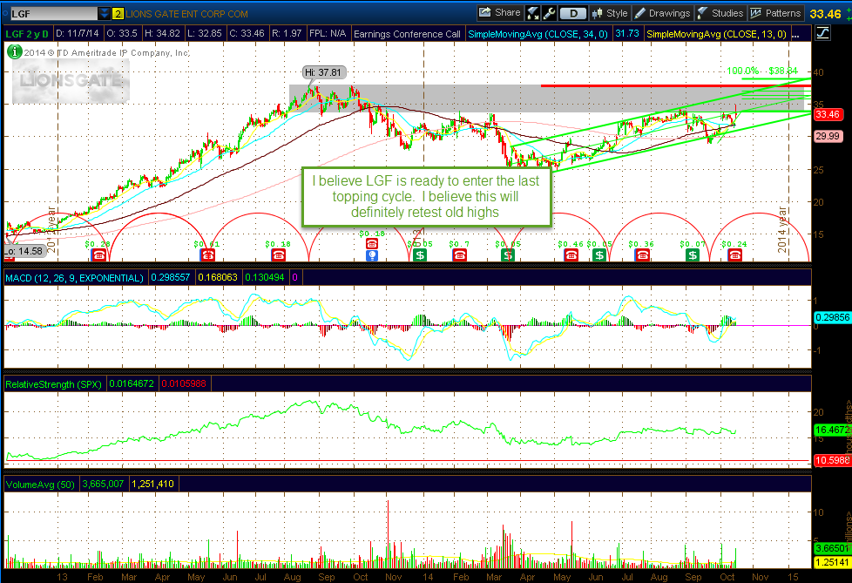Click the O: 33.5 open price field
This screenshot has height=583, width=852.
point(122,34)
